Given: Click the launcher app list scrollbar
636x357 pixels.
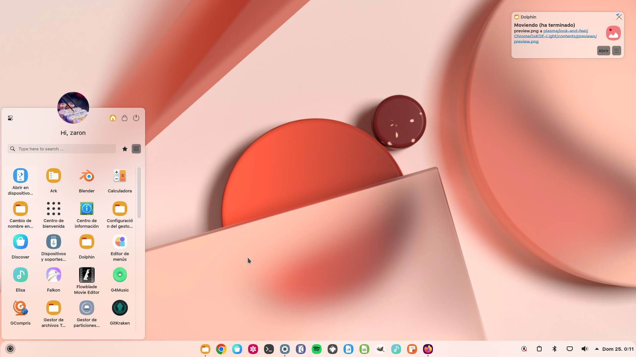Looking at the screenshot, I should pos(139,193).
